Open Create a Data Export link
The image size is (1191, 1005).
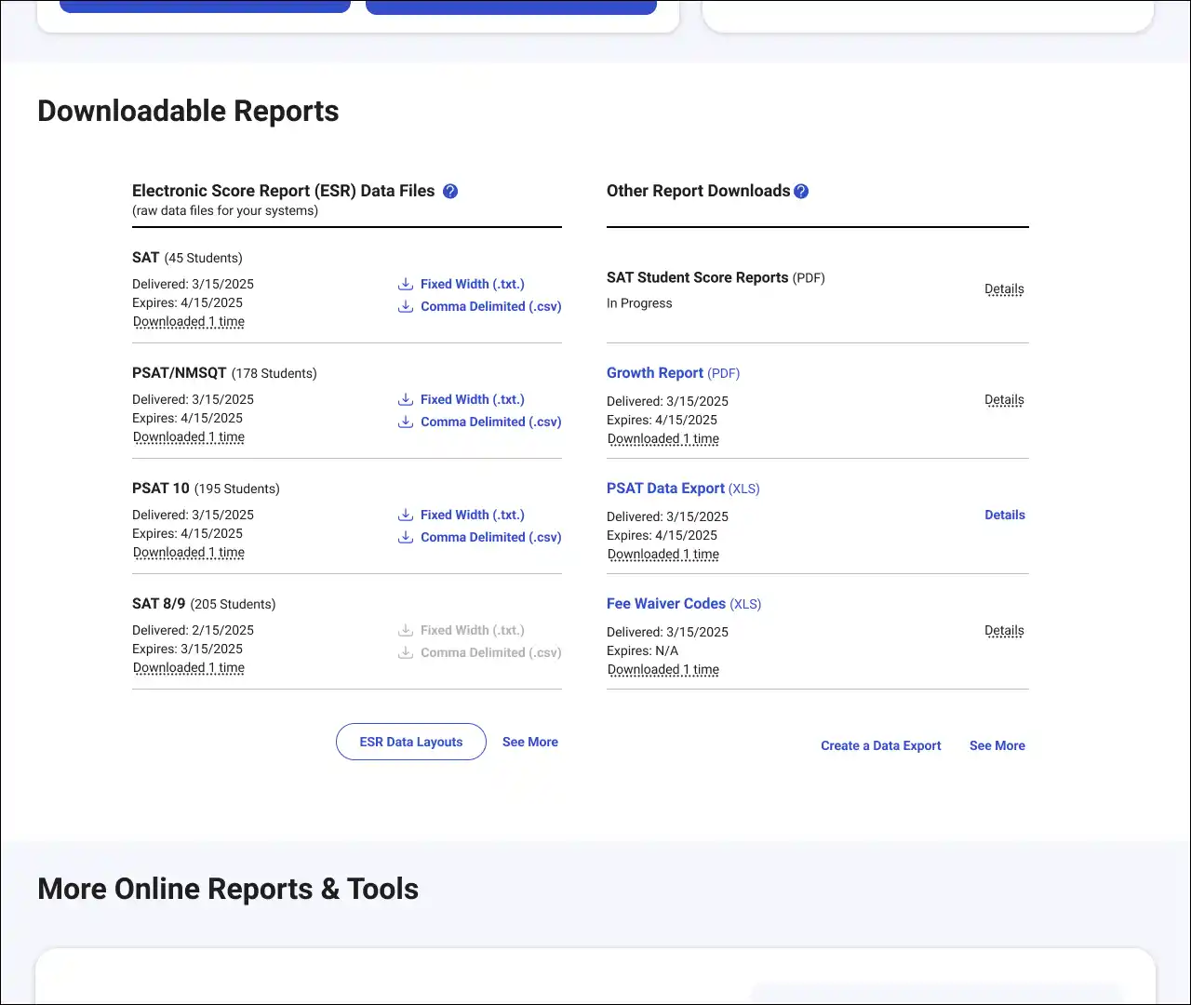tap(880, 745)
